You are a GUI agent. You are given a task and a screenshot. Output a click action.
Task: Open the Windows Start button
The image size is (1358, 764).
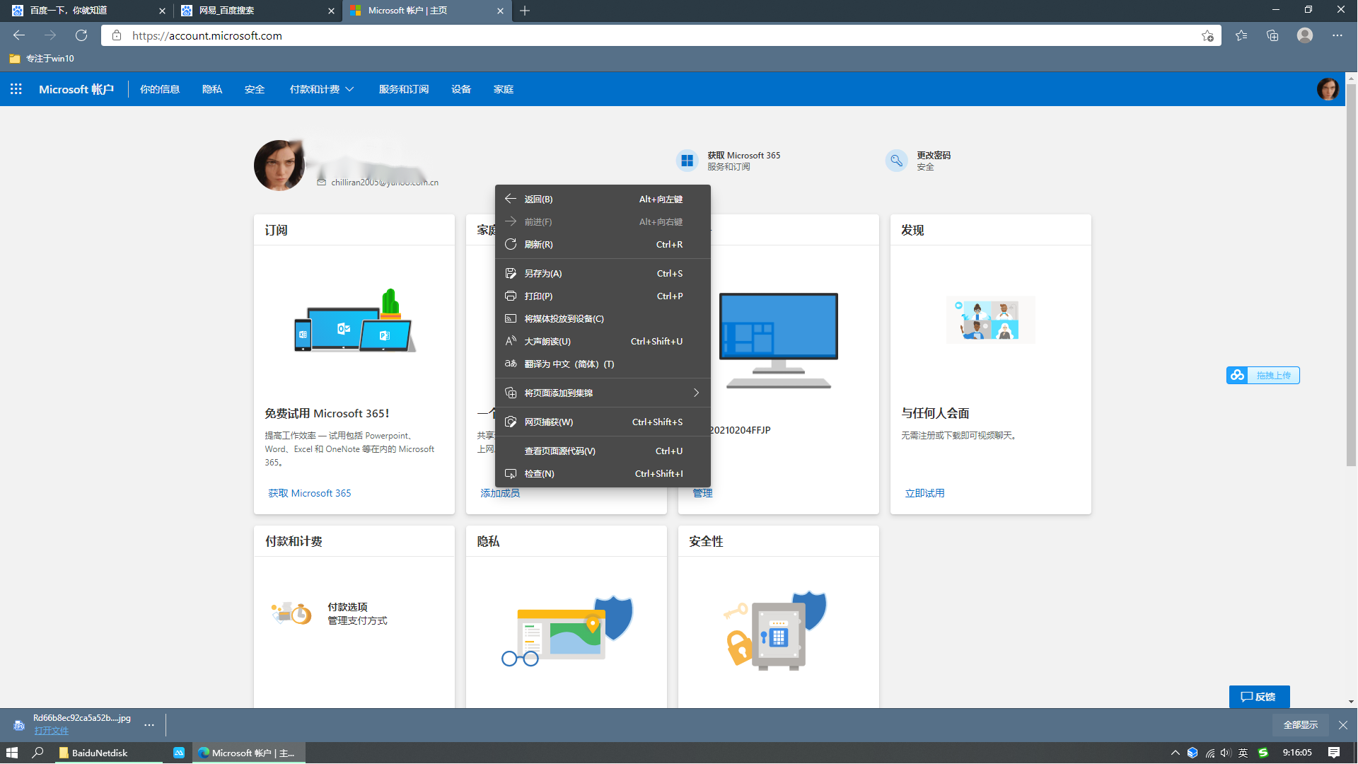(12, 753)
